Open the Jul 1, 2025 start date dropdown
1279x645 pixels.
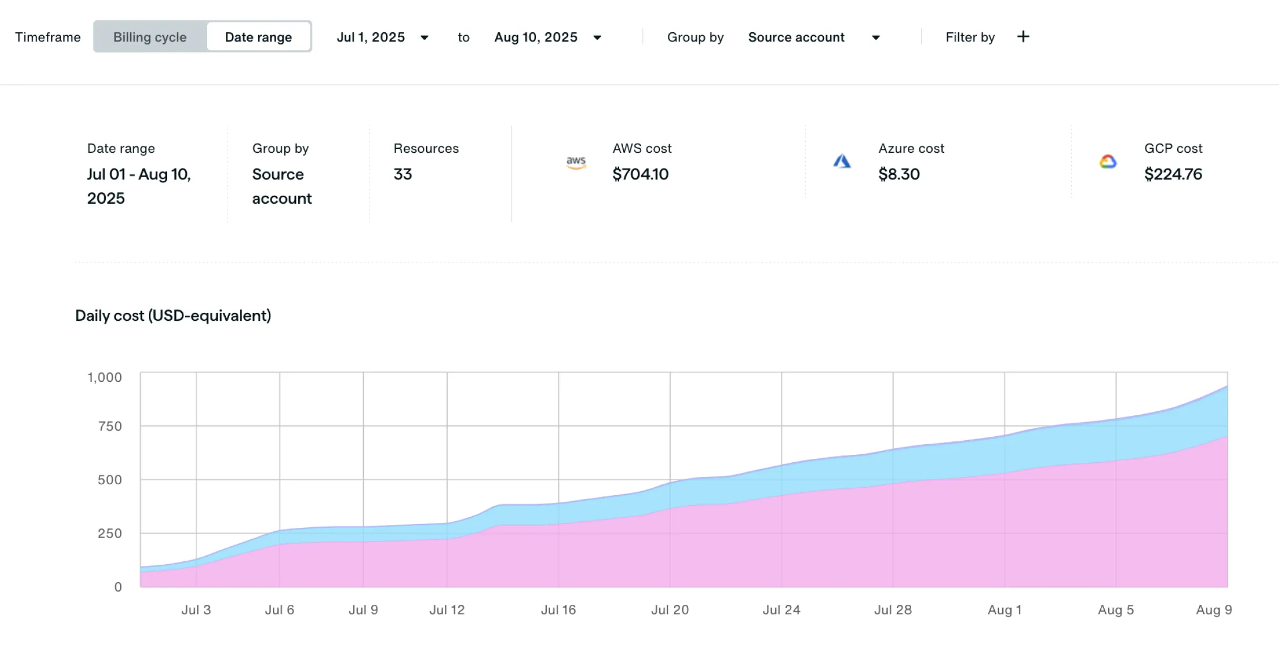tap(371, 37)
